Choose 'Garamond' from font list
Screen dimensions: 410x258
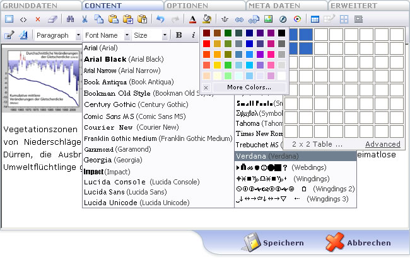(117, 149)
